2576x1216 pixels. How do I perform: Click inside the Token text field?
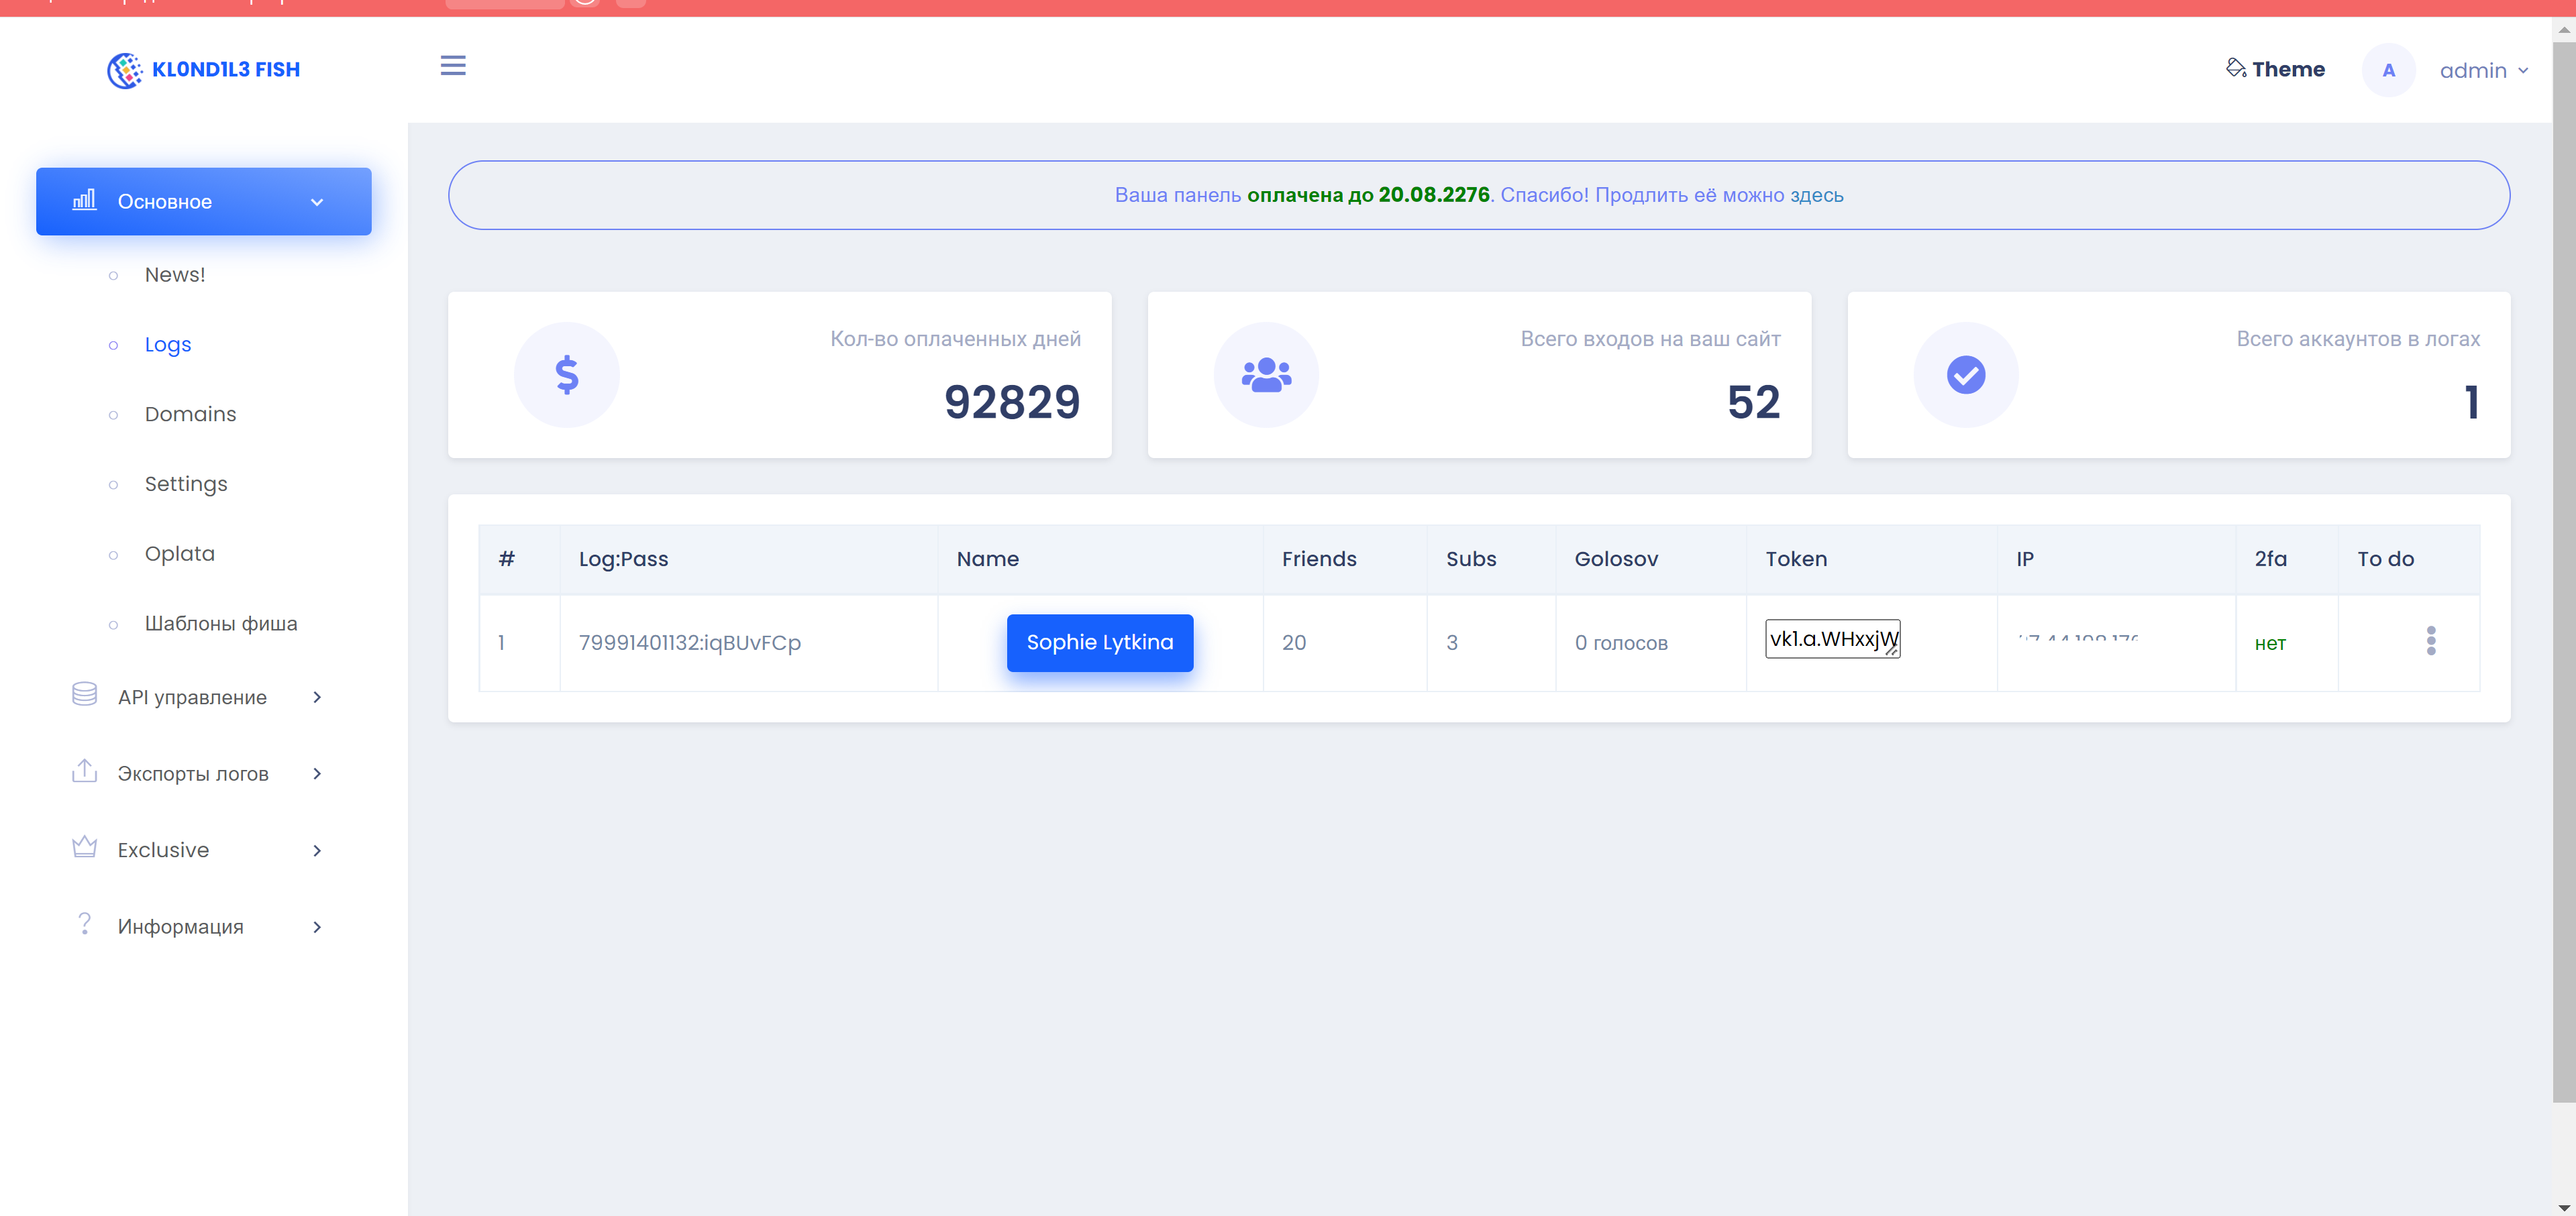(x=1830, y=639)
